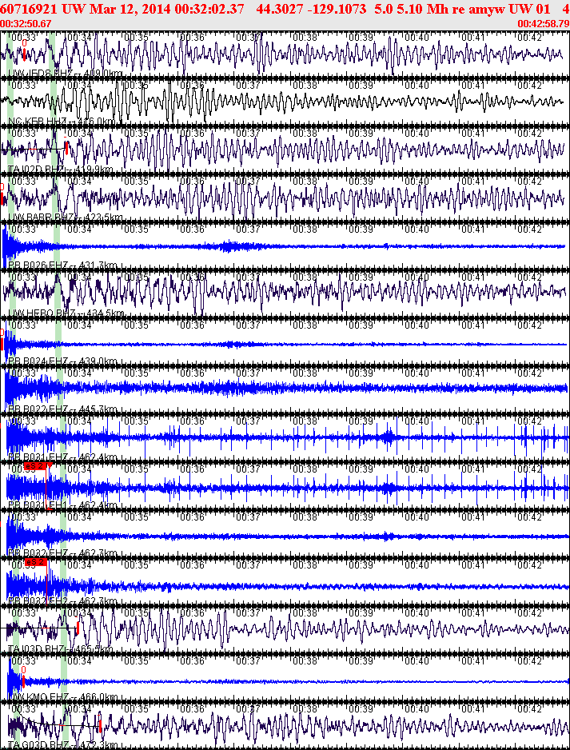Click window start time 00:32:50.67
This screenshot has height=750, width=570.
(26, 23)
